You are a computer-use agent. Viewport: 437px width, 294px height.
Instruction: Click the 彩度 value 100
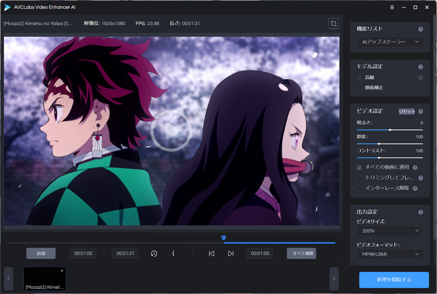[x=419, y=137]
